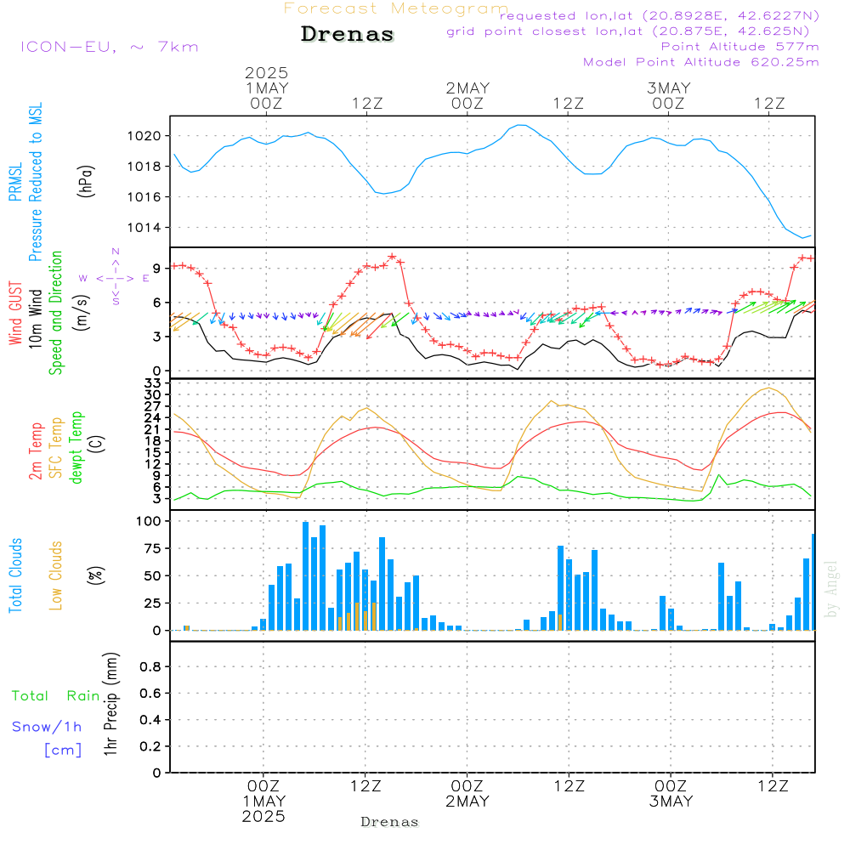Click the dewpt Temp axis label
Image resolution: width=850 pixels, height=850 pixels.
click(76, 447)
